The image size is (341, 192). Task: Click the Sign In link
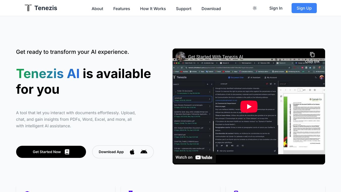[276, 8]
